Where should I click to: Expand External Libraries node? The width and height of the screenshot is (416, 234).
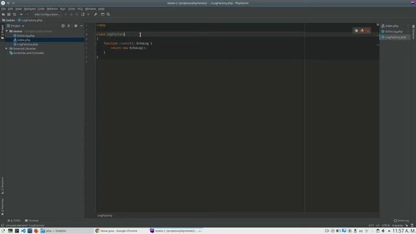click(x=6, y=49)
